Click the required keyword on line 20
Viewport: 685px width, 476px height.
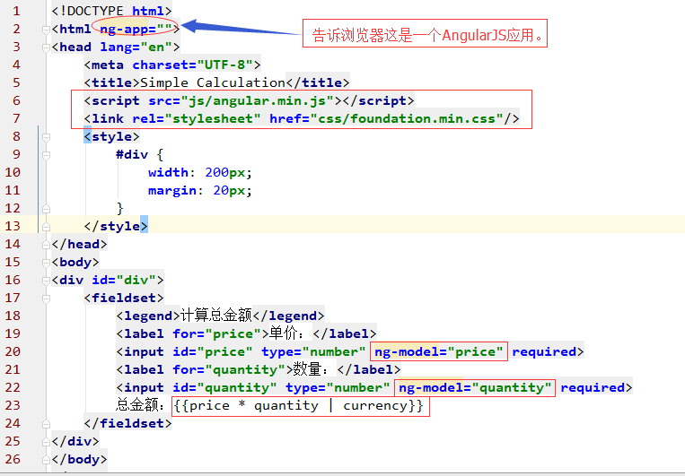tap(544, 351)
